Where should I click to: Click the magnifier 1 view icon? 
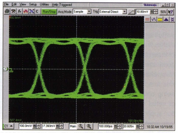pyautogui.click(x=81, y=126)
